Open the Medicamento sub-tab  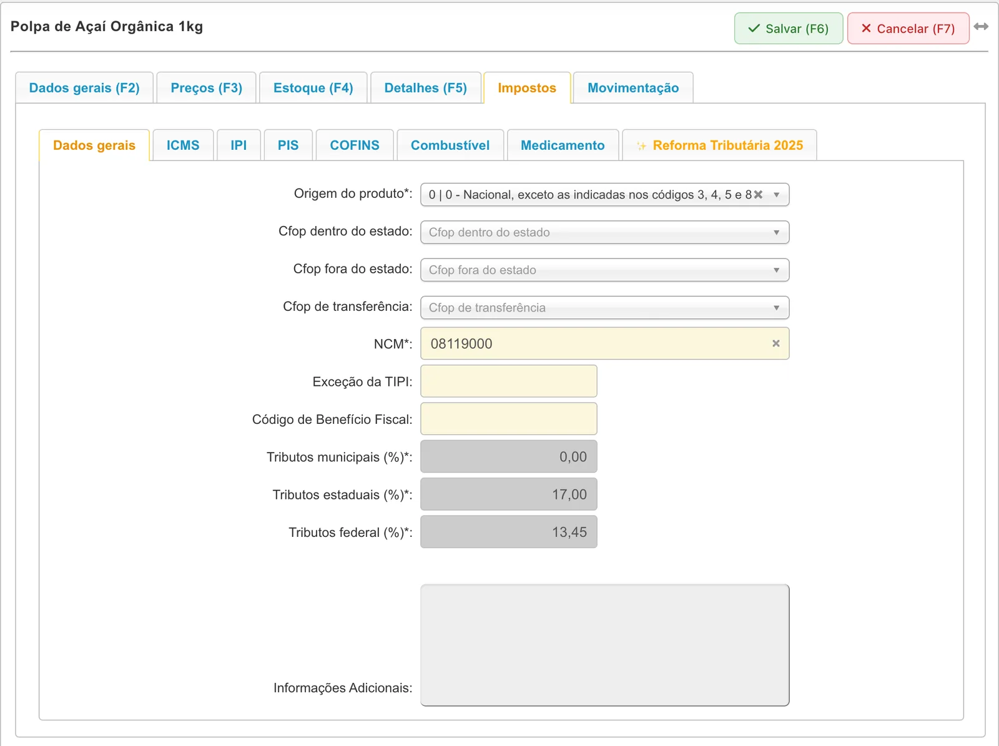pos(563,145)
